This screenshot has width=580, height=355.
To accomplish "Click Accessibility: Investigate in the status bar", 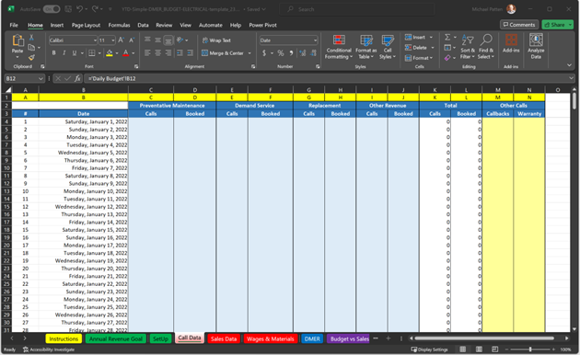I will [49, 349].
